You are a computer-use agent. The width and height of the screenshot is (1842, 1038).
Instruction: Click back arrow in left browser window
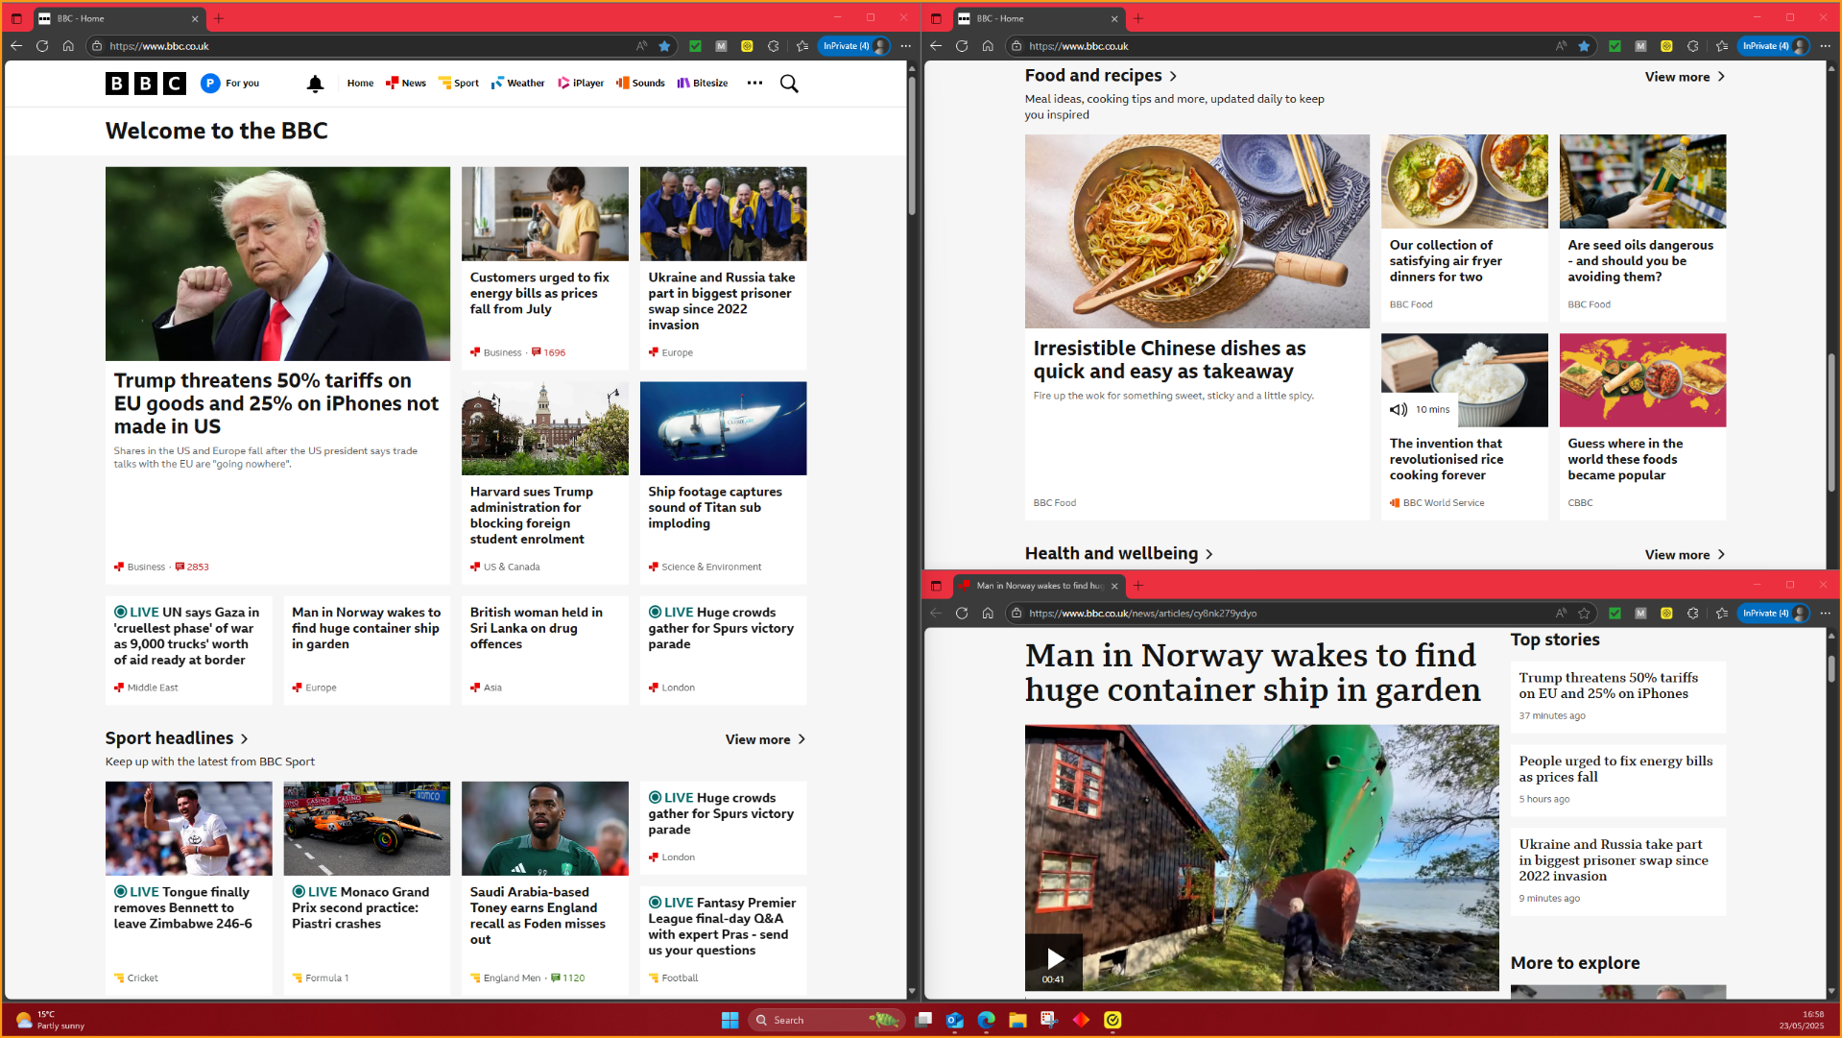[16, 46]
